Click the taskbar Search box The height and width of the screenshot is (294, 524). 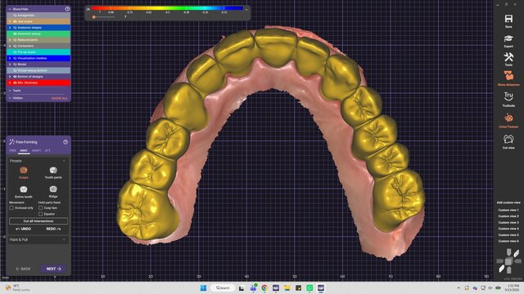coord(223,287)
